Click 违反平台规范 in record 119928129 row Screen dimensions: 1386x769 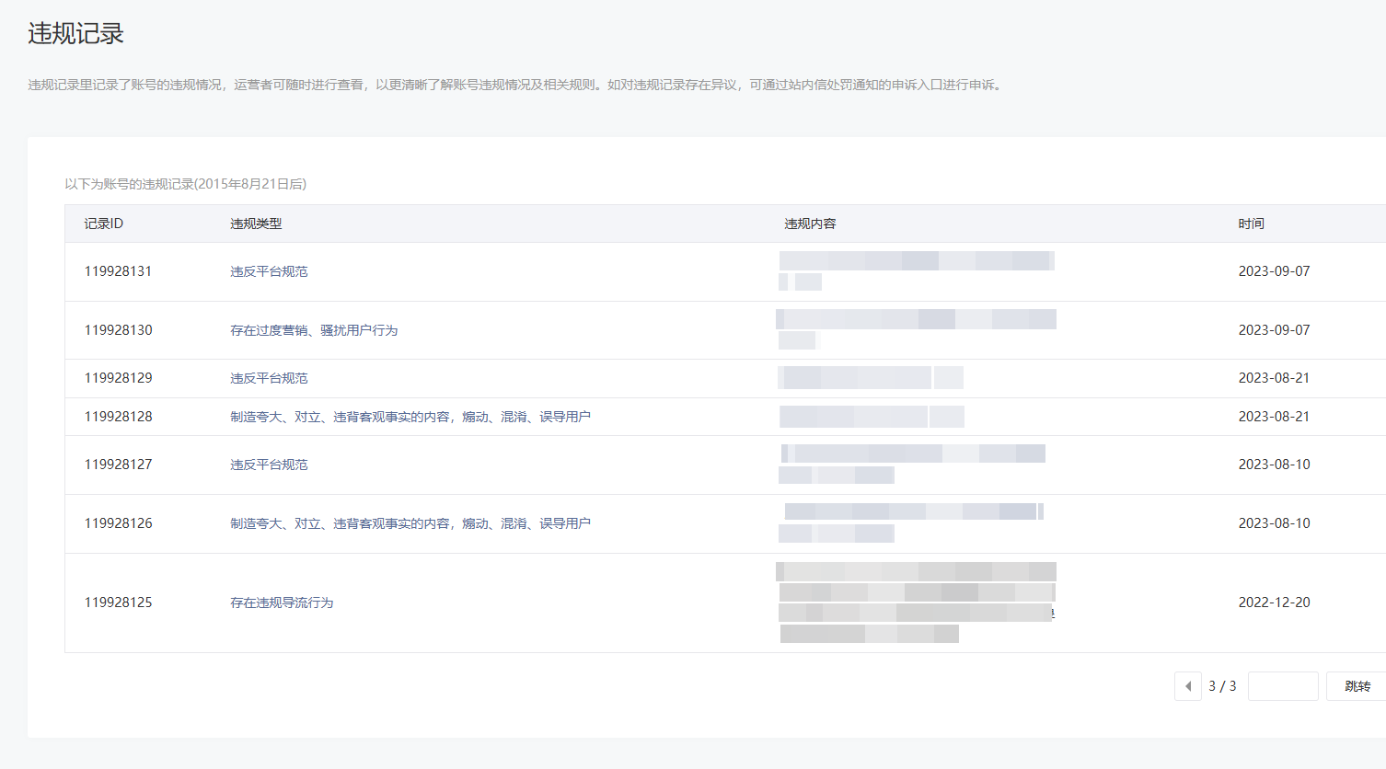[x=269, y=378]
